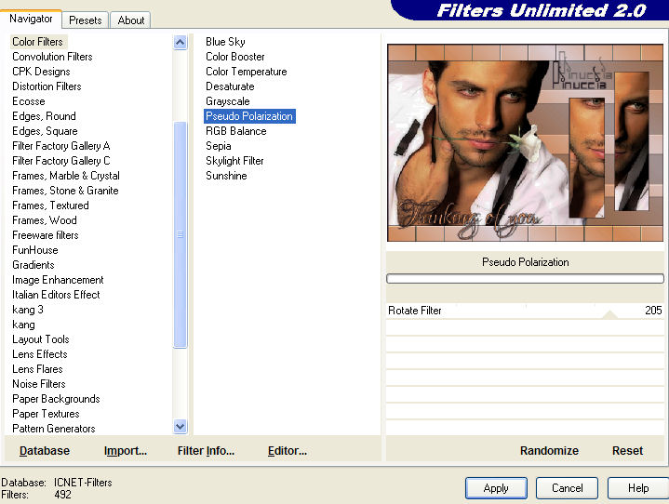669x504 pixels.
Task: Select Italian Editors Effect
Action: click(56, 295)
